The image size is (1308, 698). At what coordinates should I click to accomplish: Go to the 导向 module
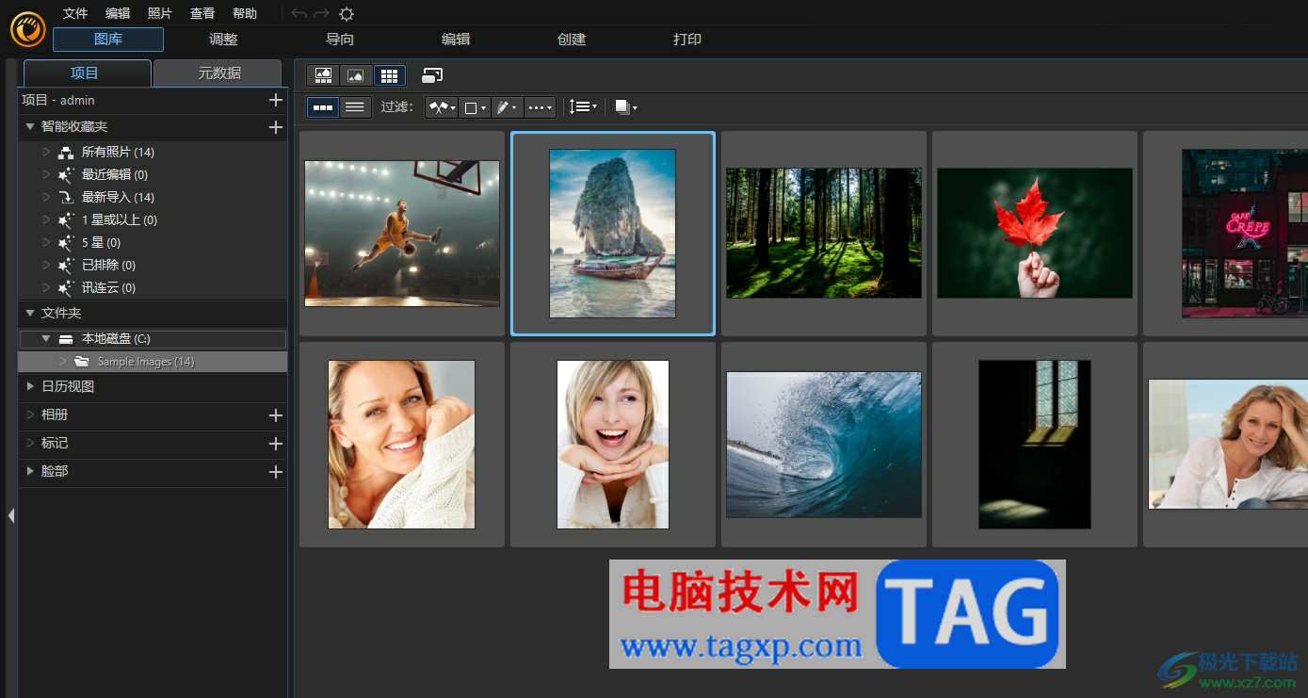(x=340, y=40)
